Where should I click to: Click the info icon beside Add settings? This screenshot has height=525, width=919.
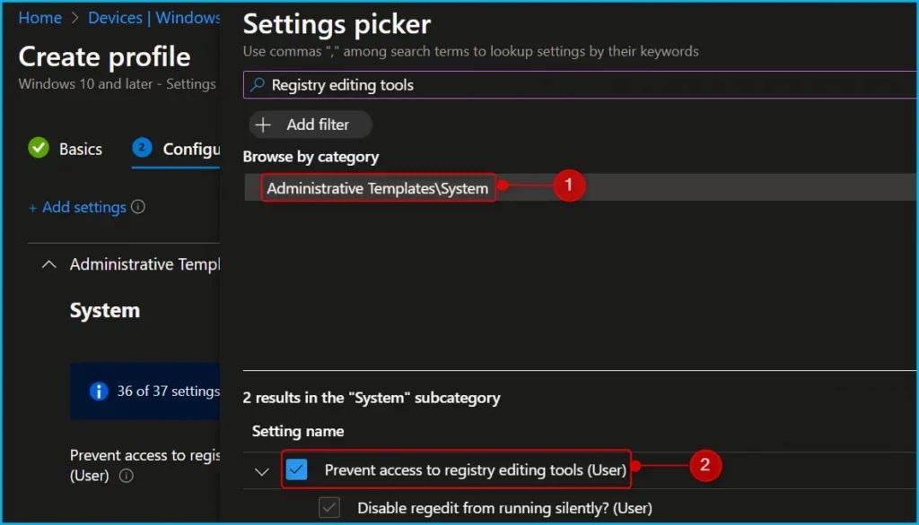pyautogui.click(x=138, y=207)
